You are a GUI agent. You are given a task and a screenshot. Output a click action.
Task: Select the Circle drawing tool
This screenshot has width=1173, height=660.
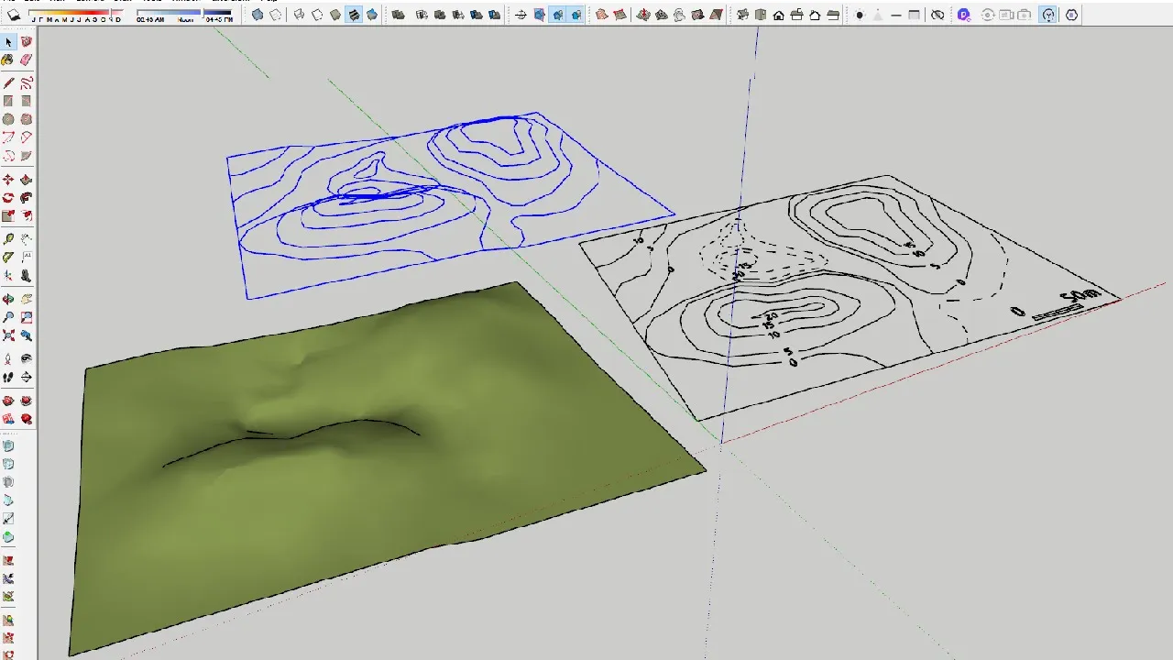click(x=8, y=119)
